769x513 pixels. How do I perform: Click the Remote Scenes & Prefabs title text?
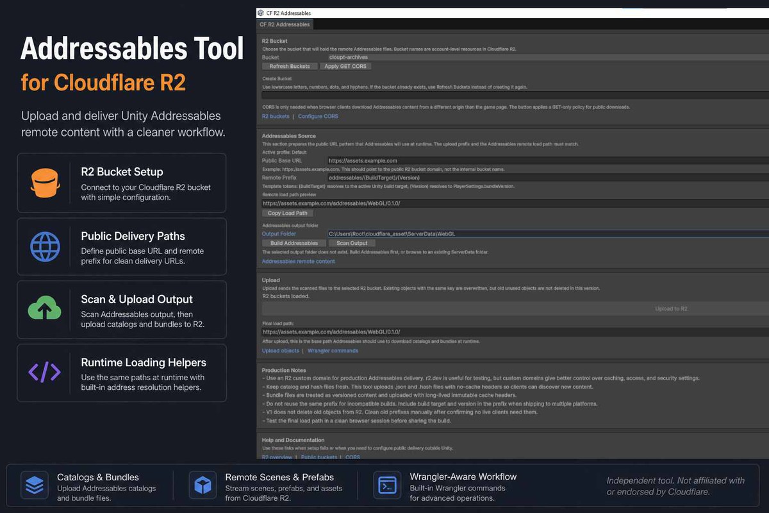point(279,477)
